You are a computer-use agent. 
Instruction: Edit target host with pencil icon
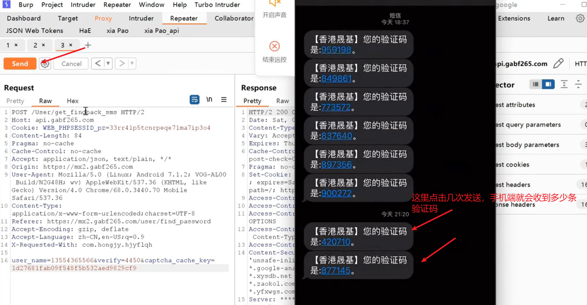pos(558,63)
